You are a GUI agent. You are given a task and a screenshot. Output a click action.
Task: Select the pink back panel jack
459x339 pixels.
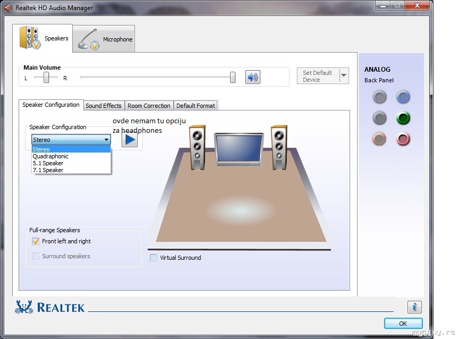403,139
